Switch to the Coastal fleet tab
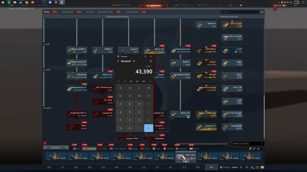Viewport: 307px width, 172px height. click(131, 12)
